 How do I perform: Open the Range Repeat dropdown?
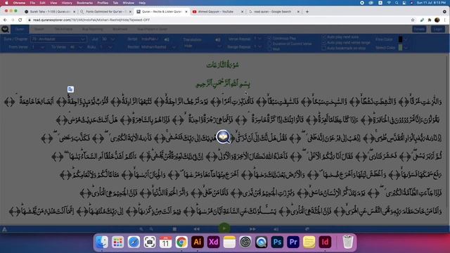click(257, 47)
